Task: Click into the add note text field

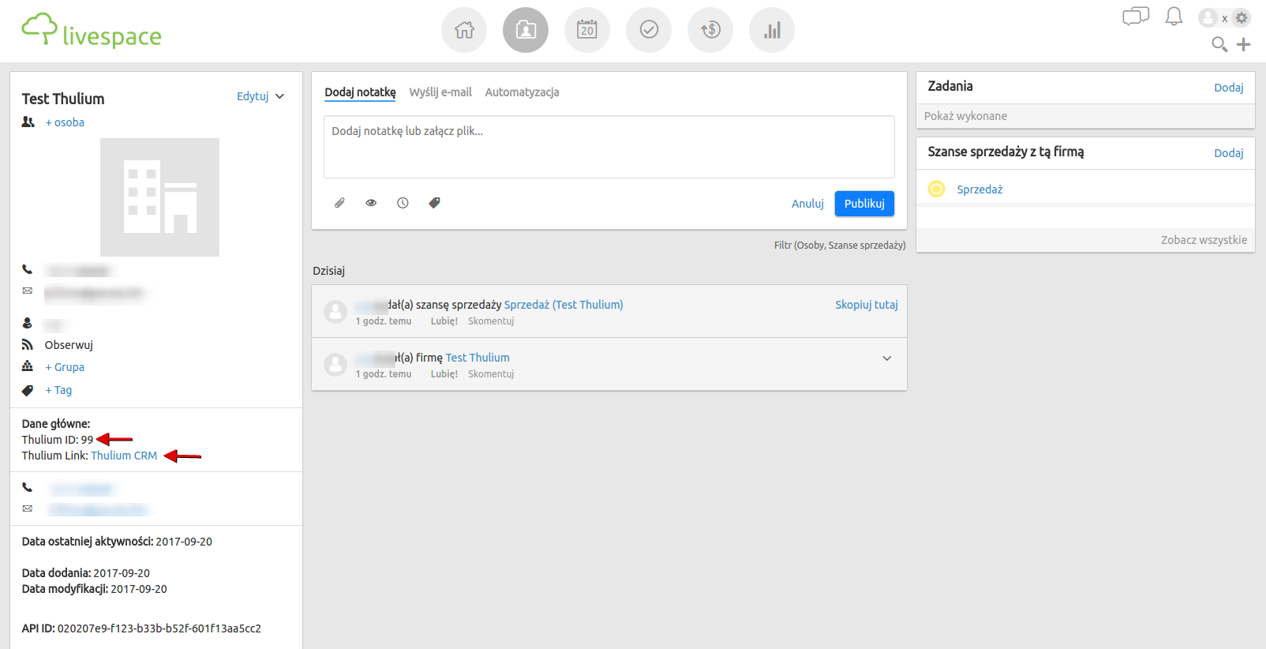Action: pos(609,147)
